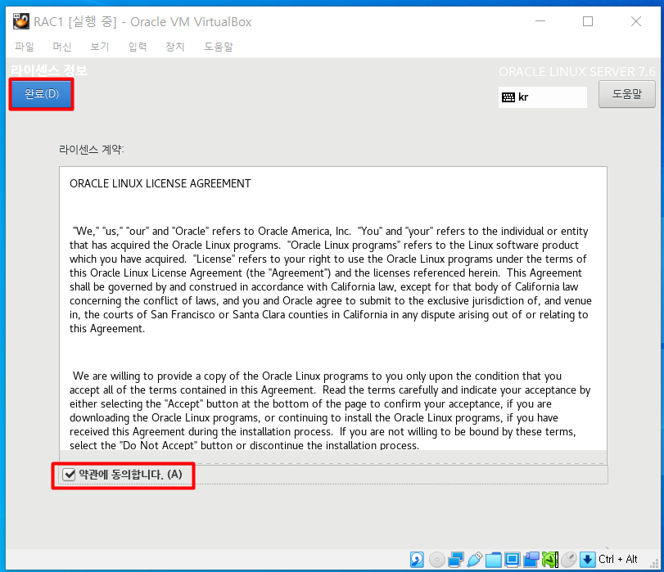The height and width of the screenshot is (572, 664).
Task: Click the display settings status icon
Action: 512,559
